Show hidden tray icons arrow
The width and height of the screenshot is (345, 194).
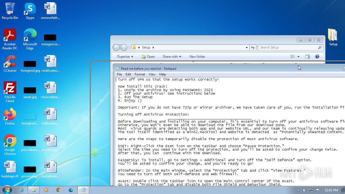(x=298, y=190)
